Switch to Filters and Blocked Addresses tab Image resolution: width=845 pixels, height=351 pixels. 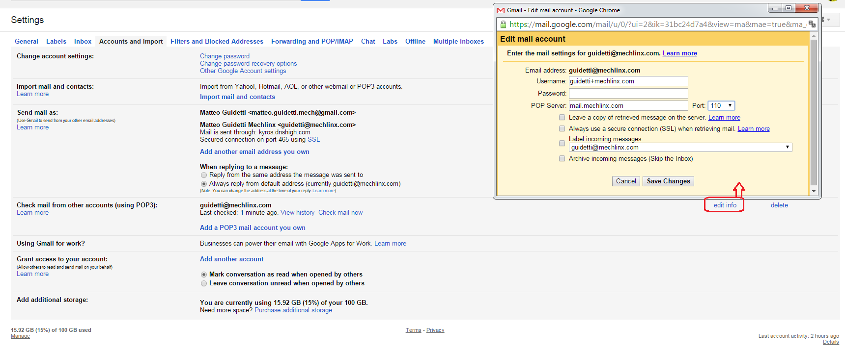click(217, 41)
